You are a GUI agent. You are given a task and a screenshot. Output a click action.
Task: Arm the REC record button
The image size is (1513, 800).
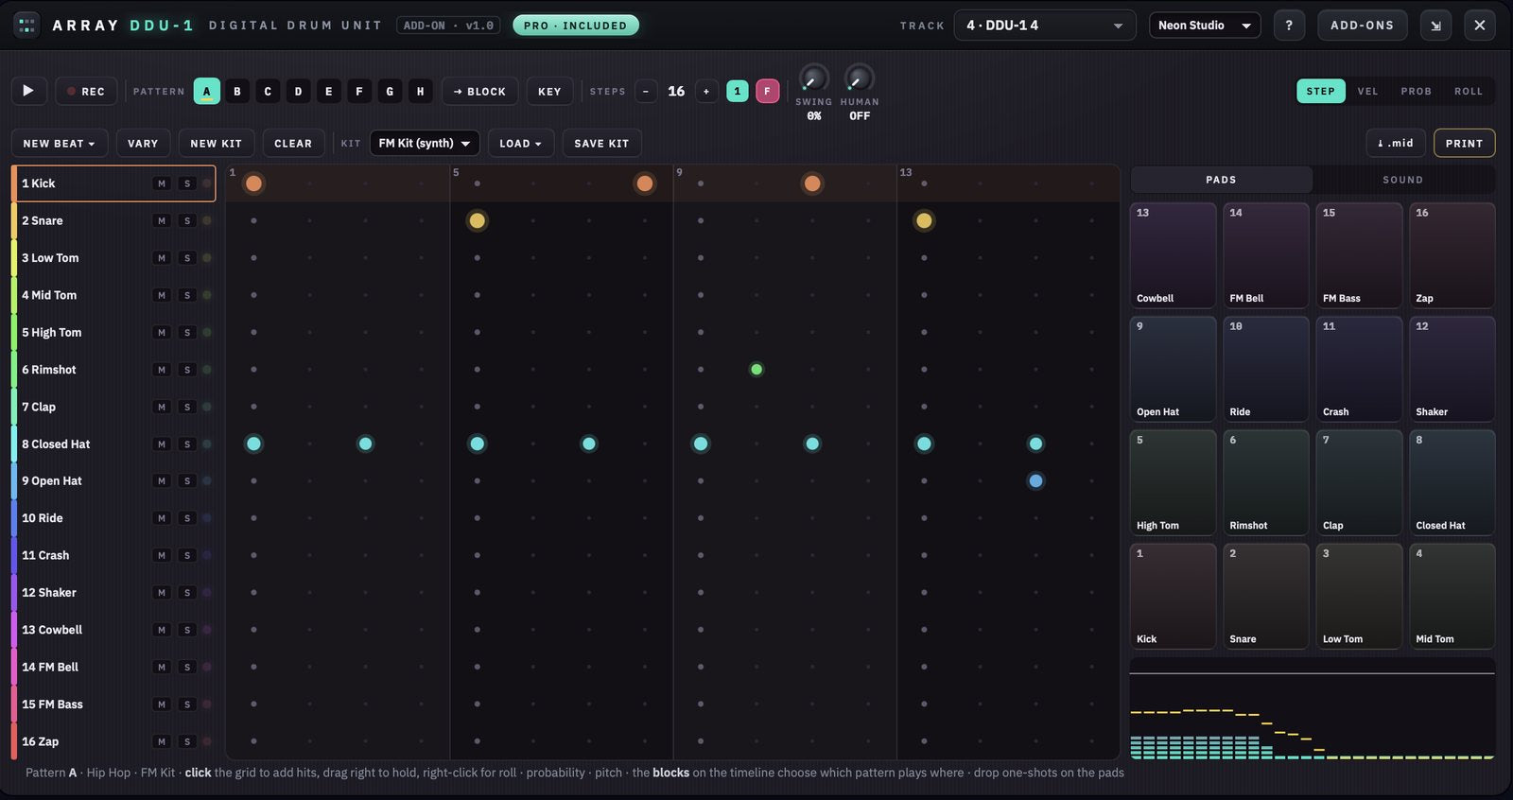point(86,91)
